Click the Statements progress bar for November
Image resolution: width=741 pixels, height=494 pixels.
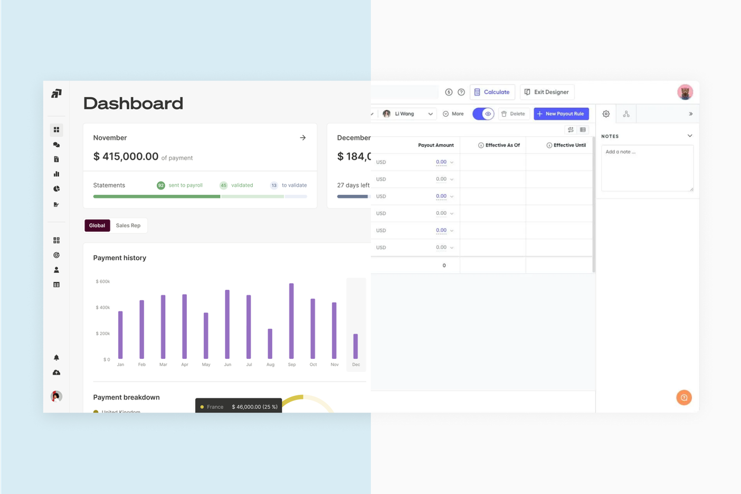coord(200,196)
